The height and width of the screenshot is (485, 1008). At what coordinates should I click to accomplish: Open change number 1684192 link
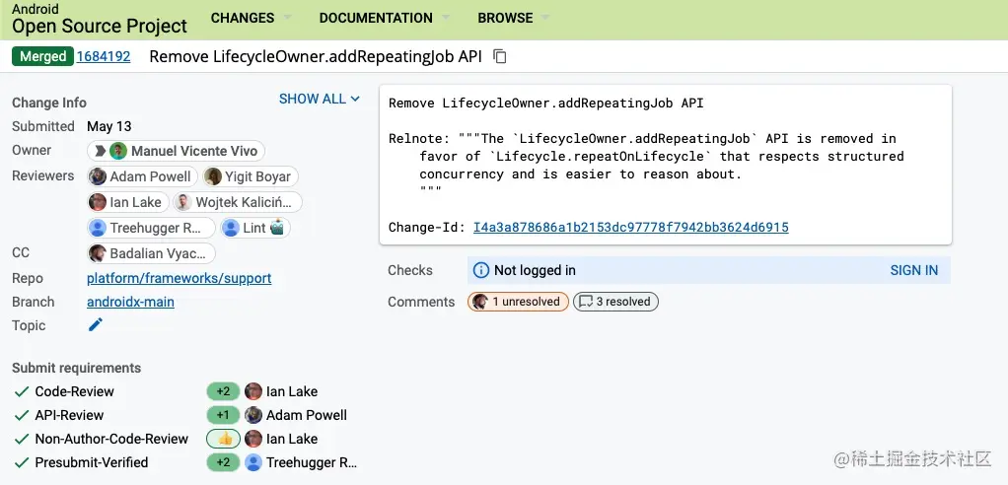[104, 56]
